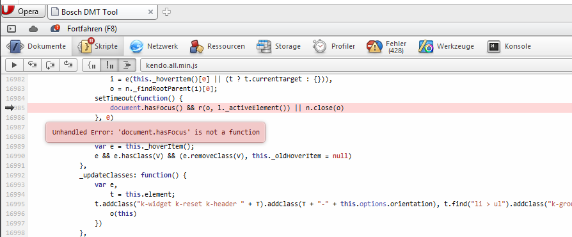Open the Dokumente panel

pos(36,46)
